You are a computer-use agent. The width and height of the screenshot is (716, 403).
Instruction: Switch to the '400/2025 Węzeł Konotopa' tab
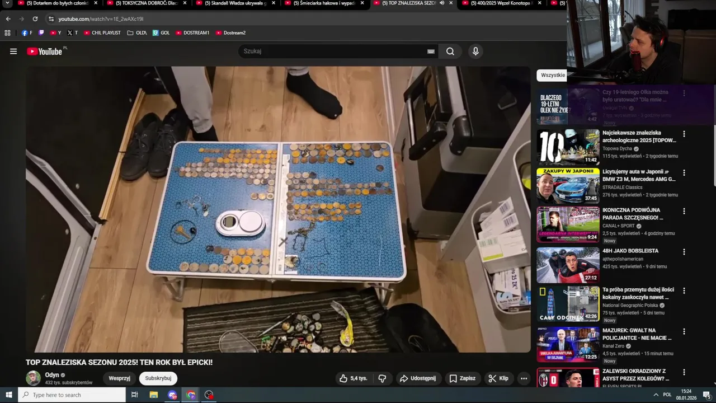(x=501, y=3)
